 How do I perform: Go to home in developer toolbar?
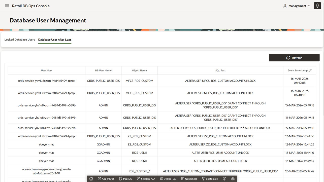[91, 179]
